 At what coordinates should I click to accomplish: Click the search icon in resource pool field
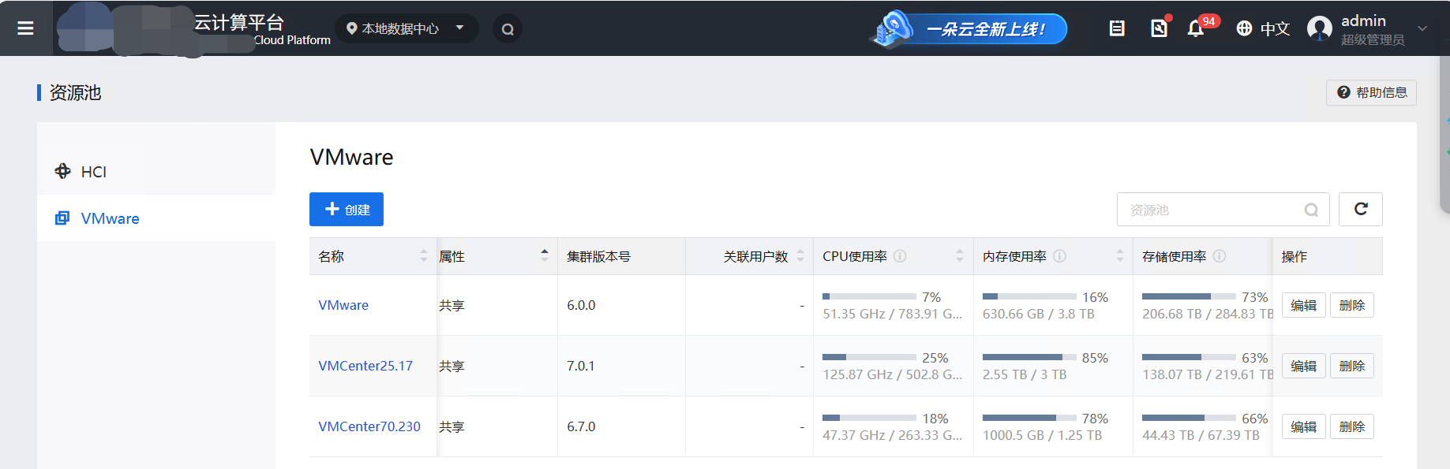[x=1311, y=210]
